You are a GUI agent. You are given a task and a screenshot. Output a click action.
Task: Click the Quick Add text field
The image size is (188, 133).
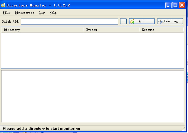click(x=69, y=21)
